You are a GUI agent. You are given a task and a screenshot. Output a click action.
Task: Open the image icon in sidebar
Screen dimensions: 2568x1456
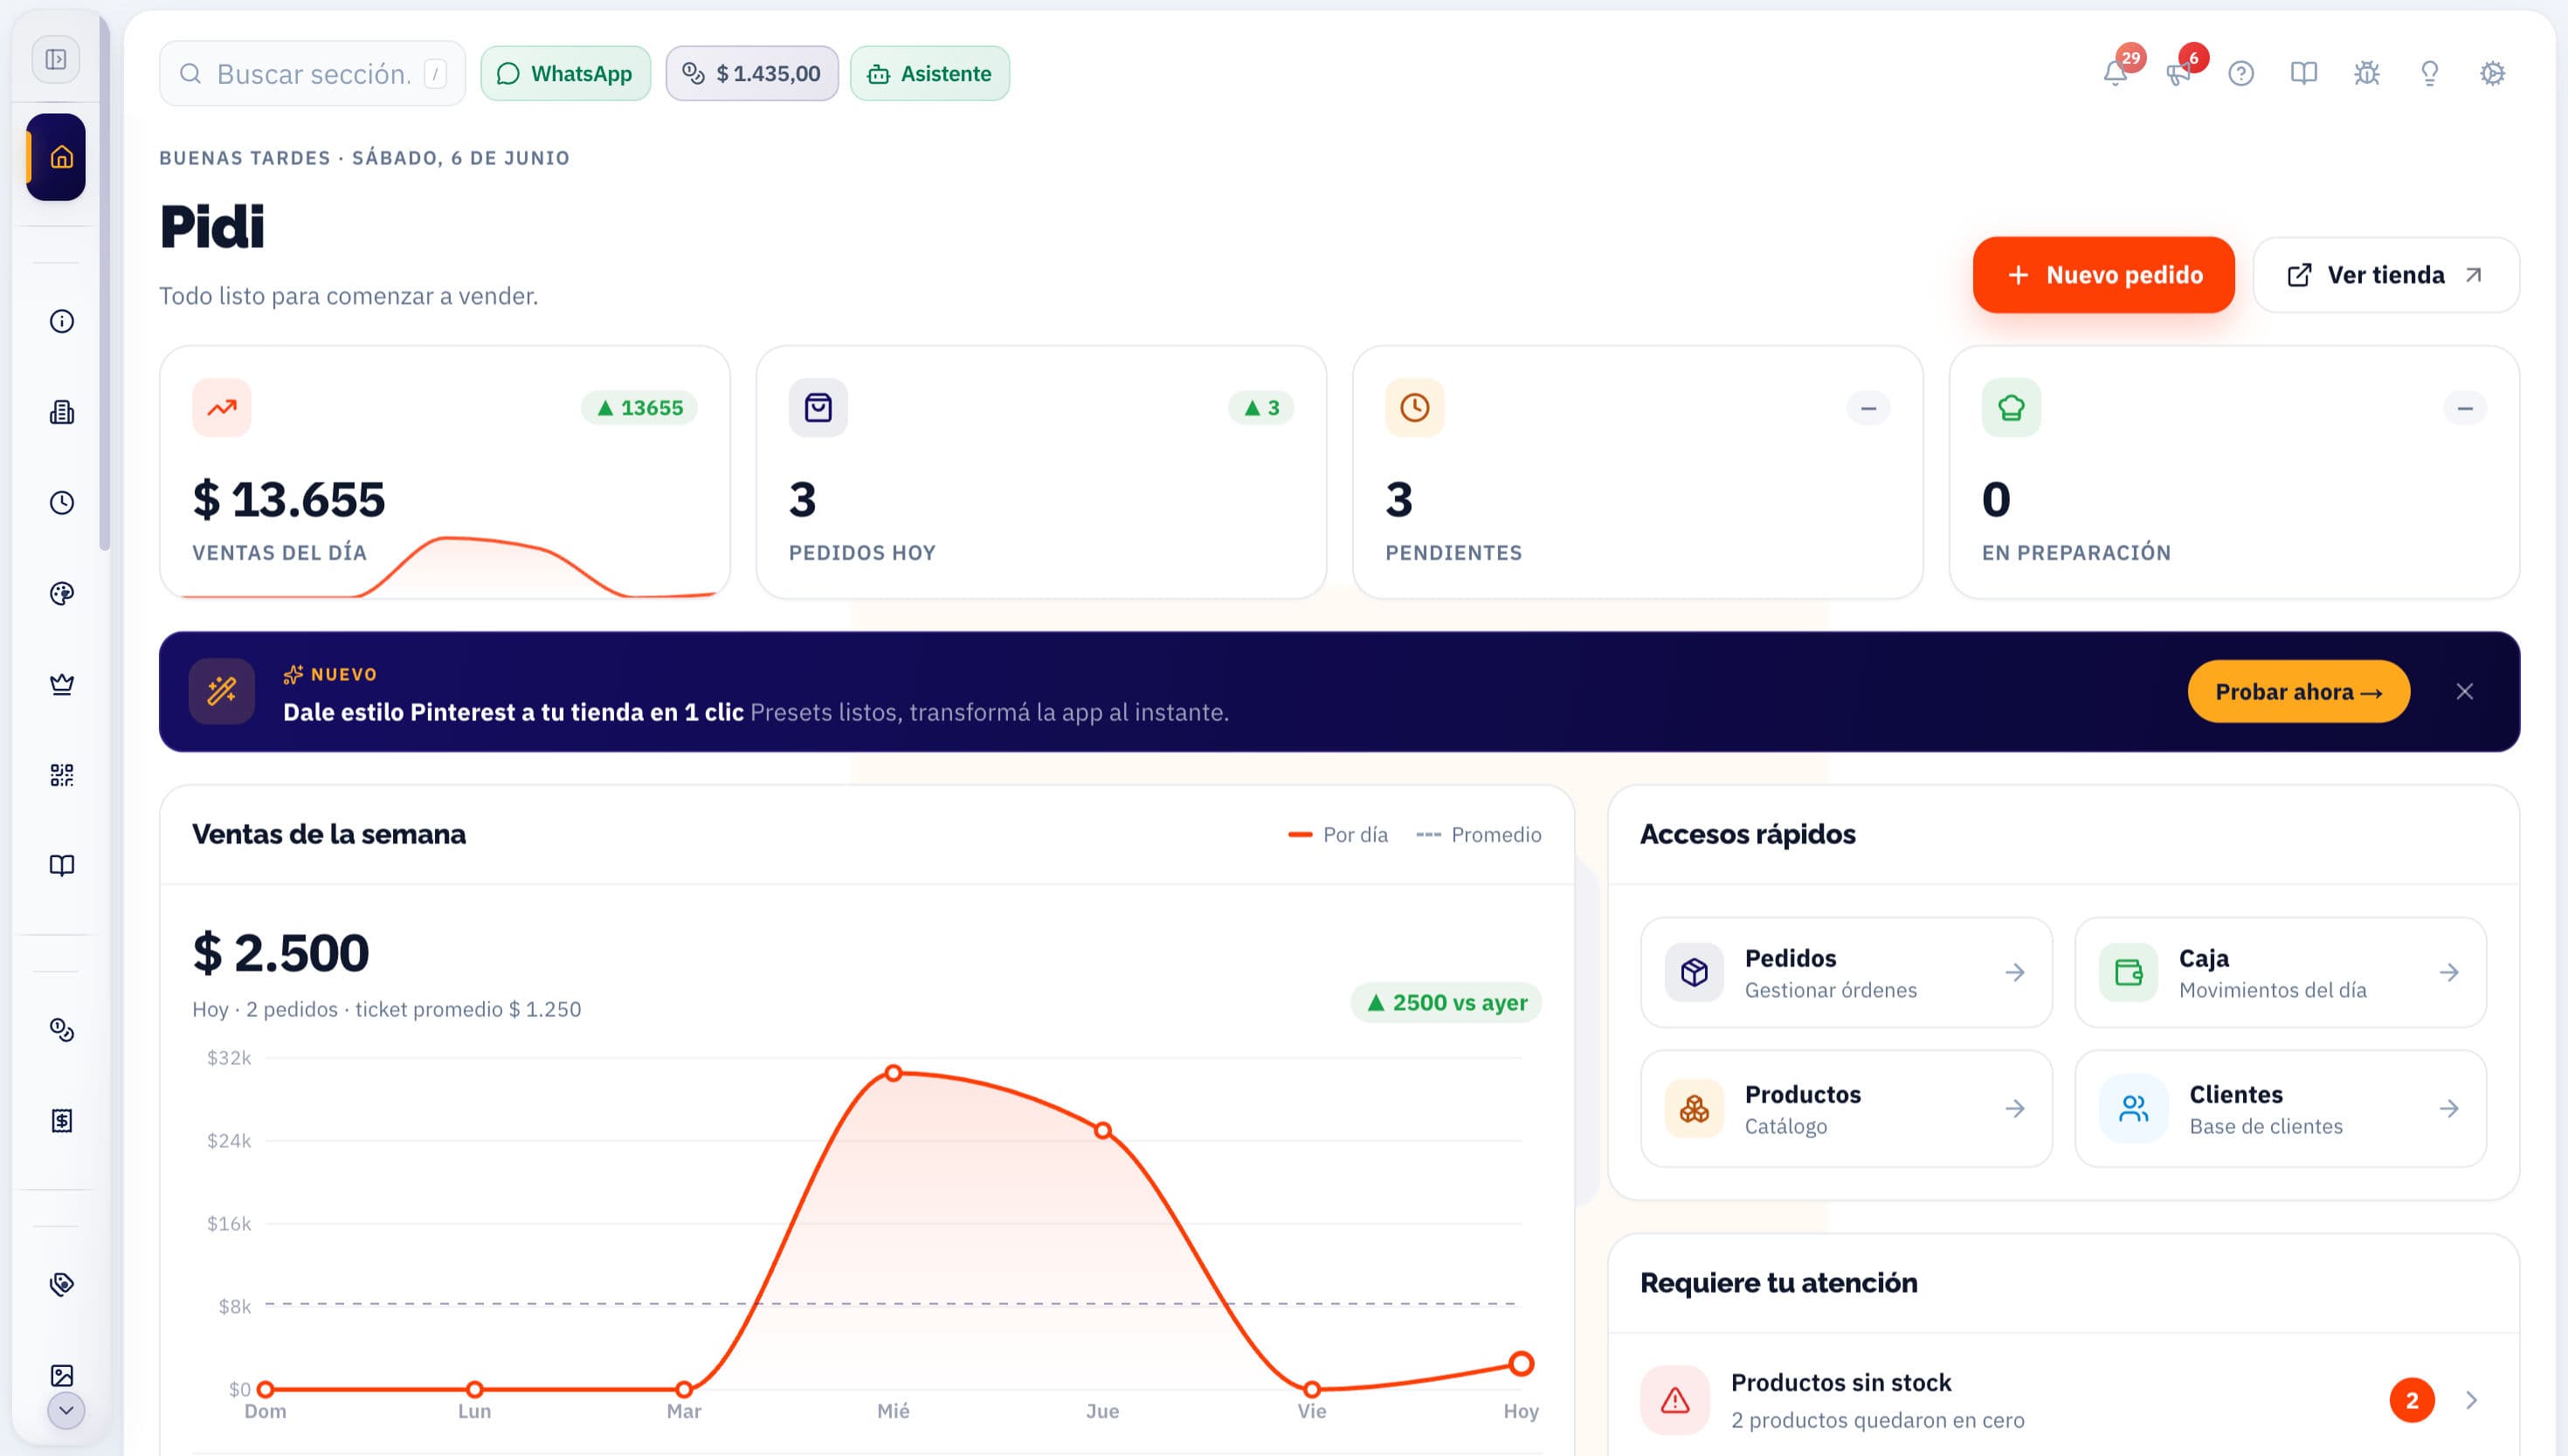pyautogui.click(x=62, y=1376)
